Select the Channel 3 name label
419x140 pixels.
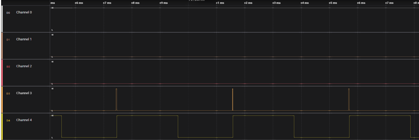[24, 93]
